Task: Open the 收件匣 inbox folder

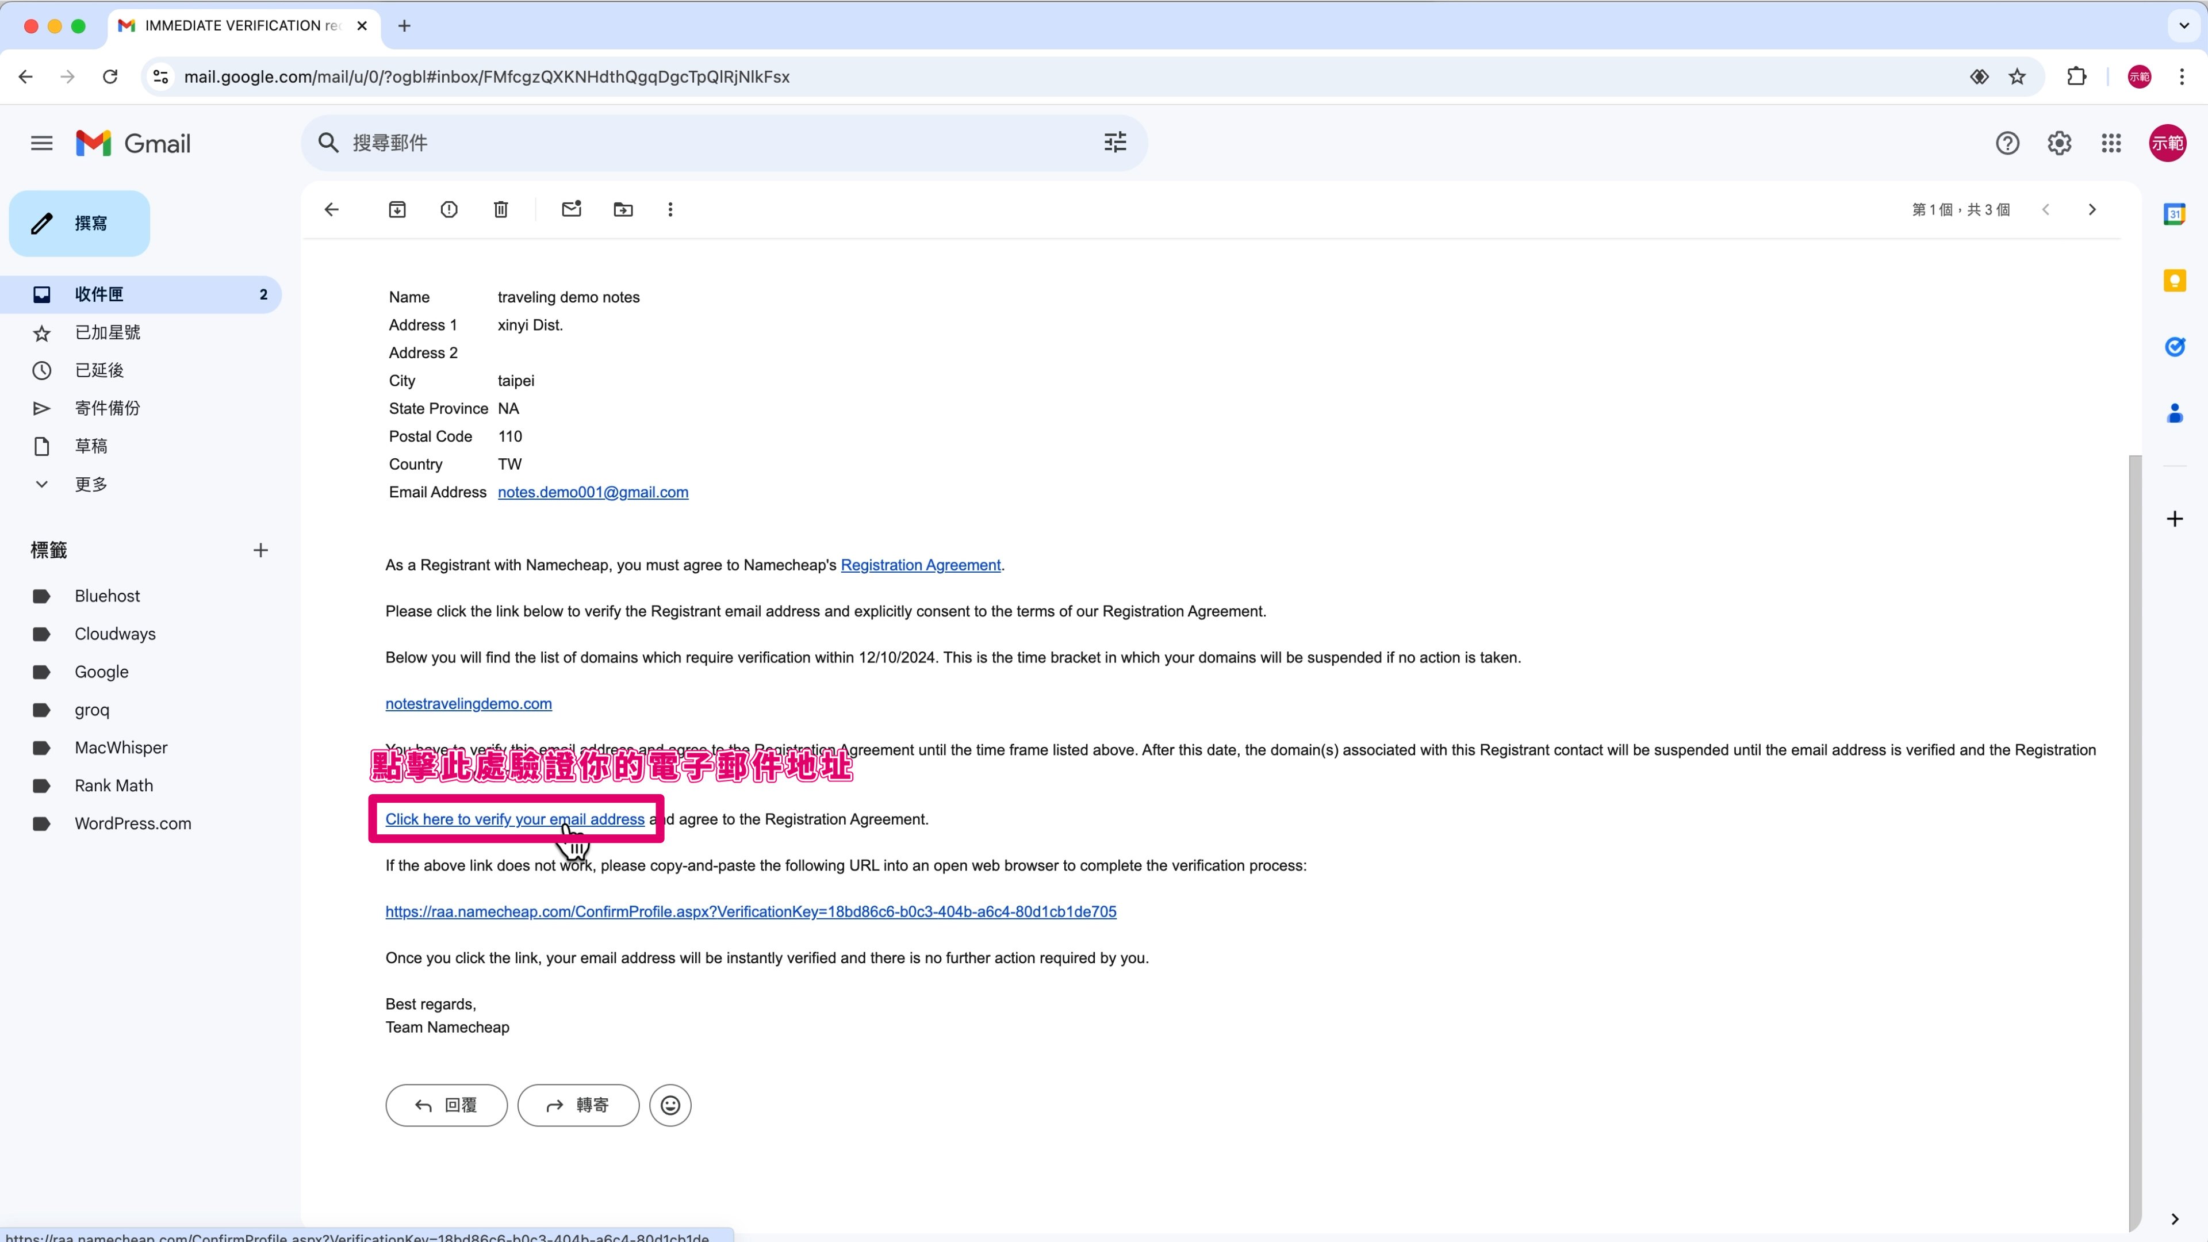Action: pos(99,295)
